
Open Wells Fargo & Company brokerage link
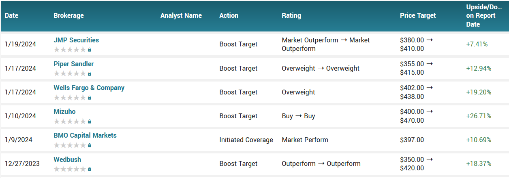pyautogui.click(x=89, y=88)
